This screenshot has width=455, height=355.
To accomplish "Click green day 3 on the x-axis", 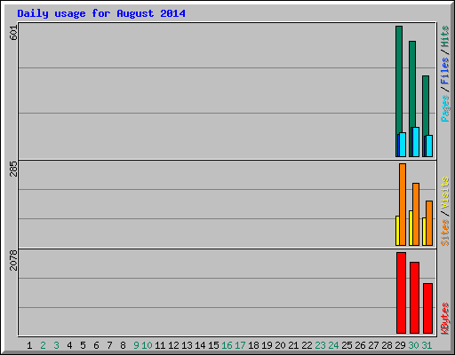I will 56,345.
